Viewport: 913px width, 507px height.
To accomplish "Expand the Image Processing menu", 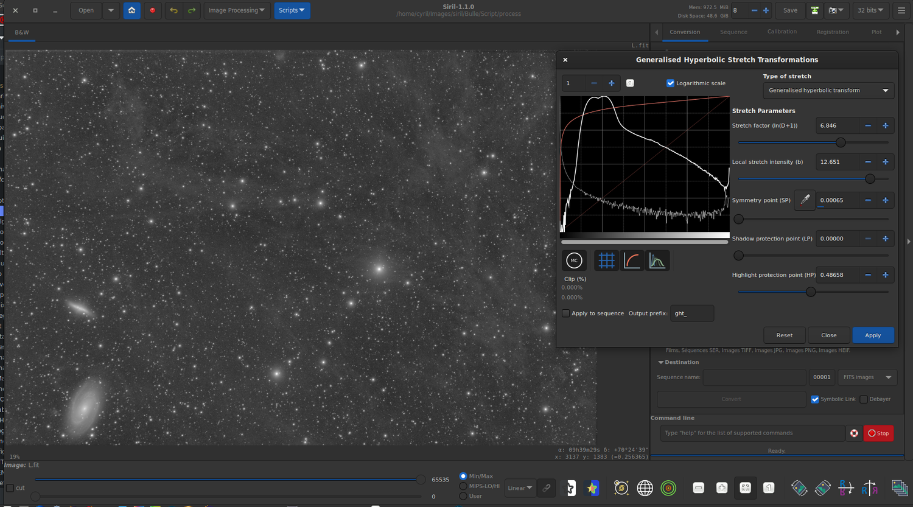I will 236,10.
